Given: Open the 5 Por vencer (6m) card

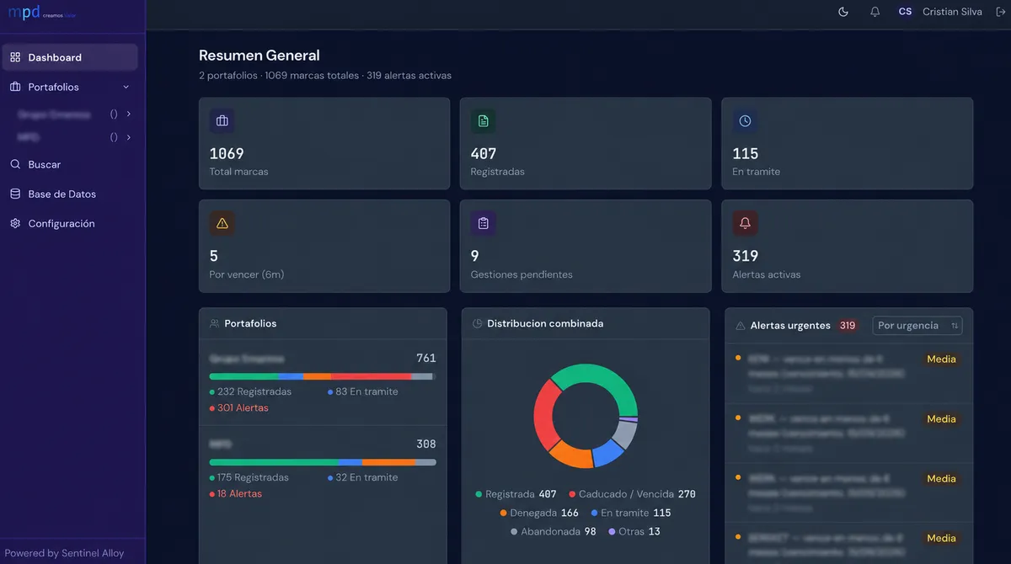Looking at the screenshot, I should tap(324, 246).
